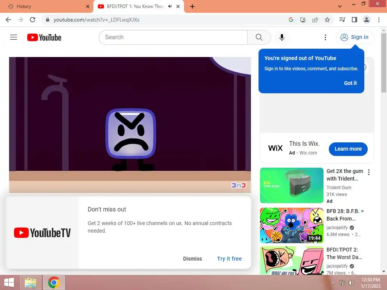This screenshot has height=290, width=387.
Task: Open network status tray icon
Action: point(342,282)
